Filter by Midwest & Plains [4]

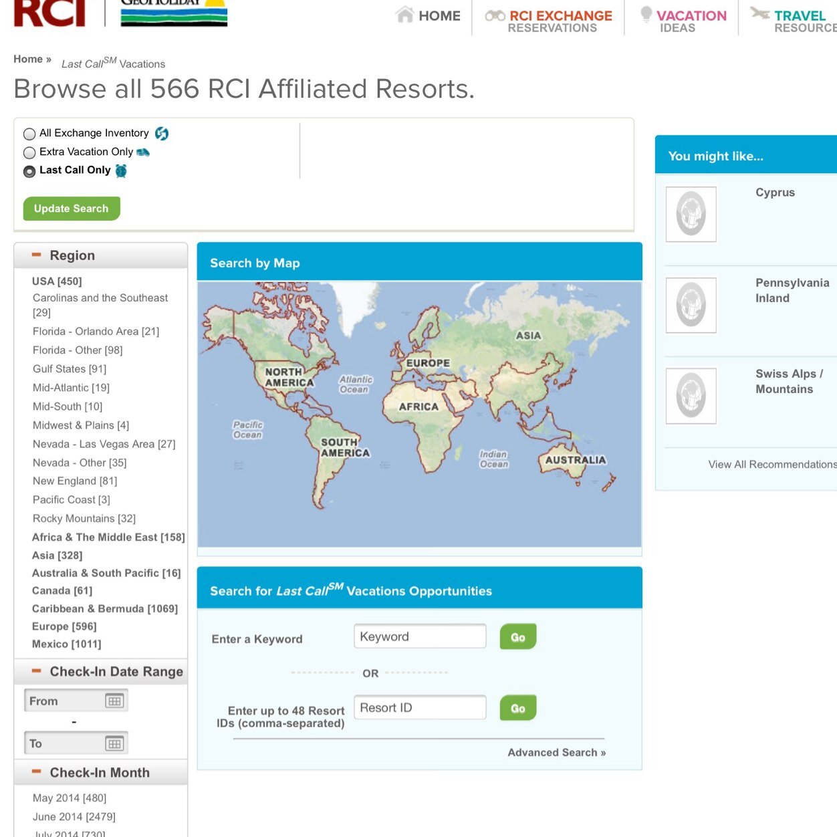pos(81,425)
